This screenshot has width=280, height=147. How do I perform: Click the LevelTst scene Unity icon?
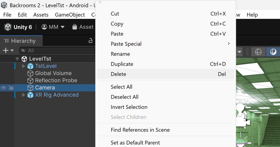point(24,59)
